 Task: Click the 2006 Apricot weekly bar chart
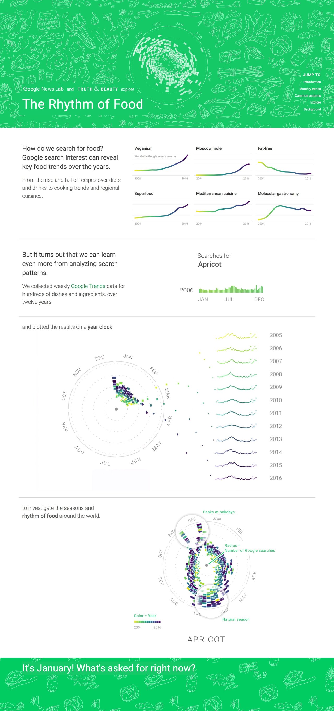coord(231,289)
